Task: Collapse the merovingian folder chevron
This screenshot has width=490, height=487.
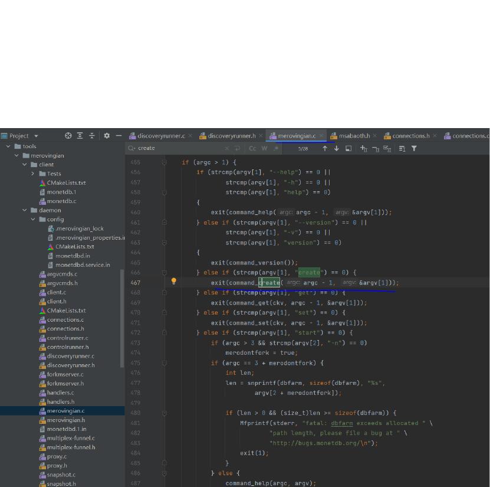Action: (x=17, y=155)
